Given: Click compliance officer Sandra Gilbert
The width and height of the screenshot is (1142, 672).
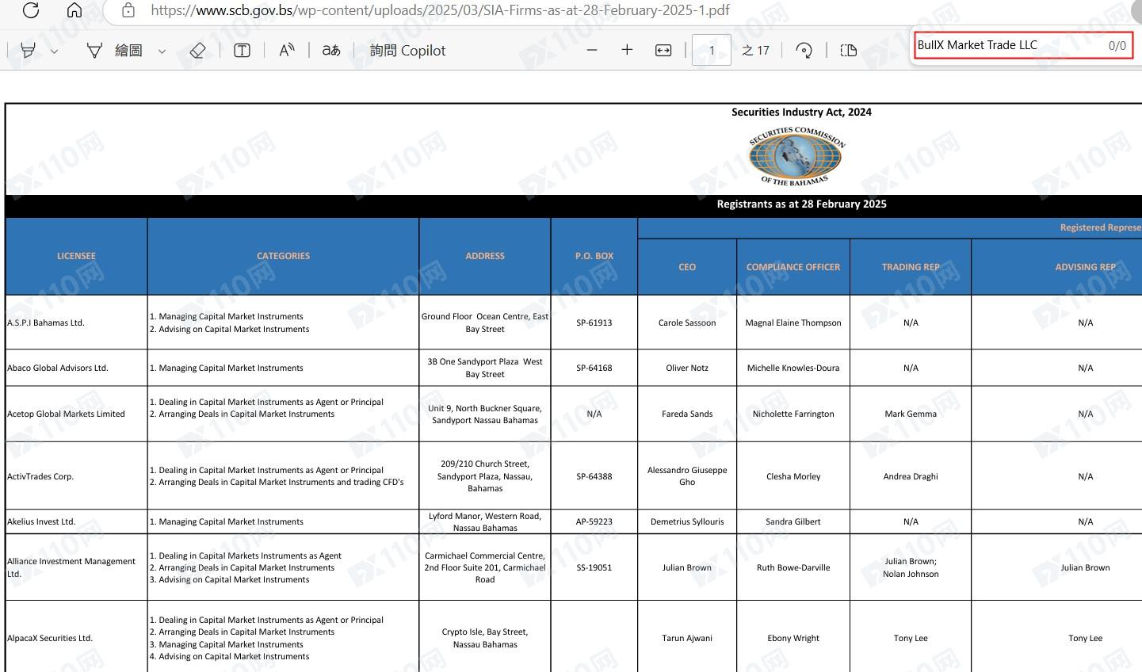Looking at the screenshot, I should [x=793, y=521].
